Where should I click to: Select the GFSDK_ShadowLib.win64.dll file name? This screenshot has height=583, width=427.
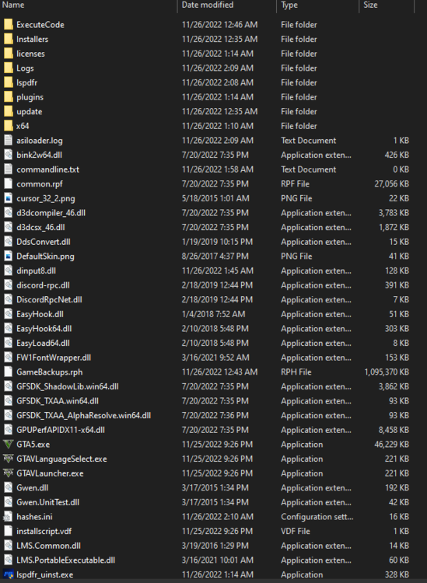tap(68, 386)
